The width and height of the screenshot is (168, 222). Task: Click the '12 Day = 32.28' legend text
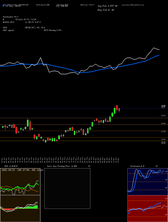point(12,6)
